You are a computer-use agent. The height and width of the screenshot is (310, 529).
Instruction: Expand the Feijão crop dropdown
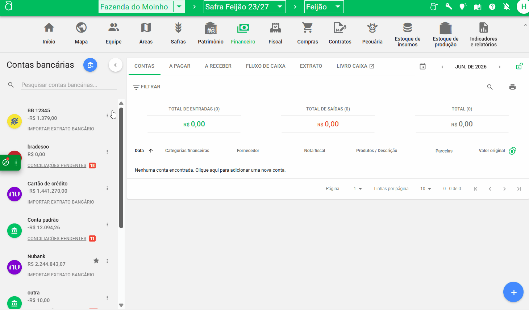tap(338, 7)
